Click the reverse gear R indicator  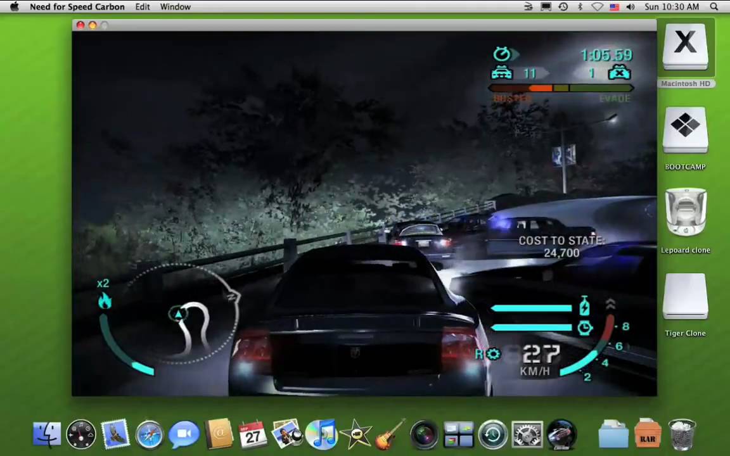[480, 355]
